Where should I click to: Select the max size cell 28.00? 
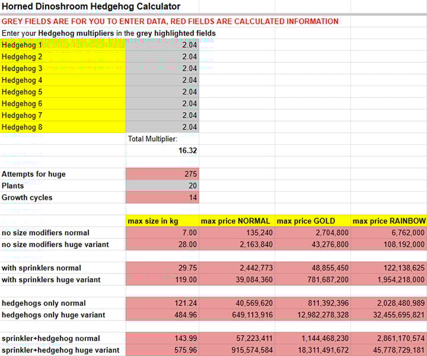point(162,244)
